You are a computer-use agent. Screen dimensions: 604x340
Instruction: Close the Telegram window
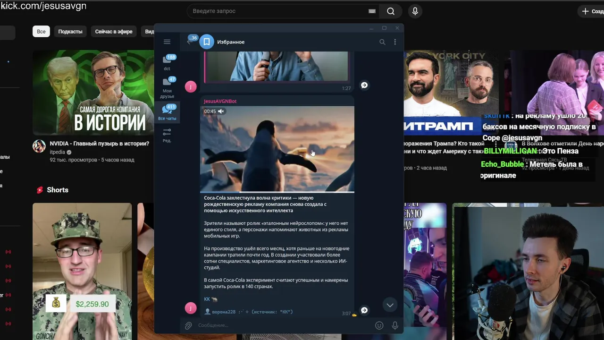pos(397,28)
